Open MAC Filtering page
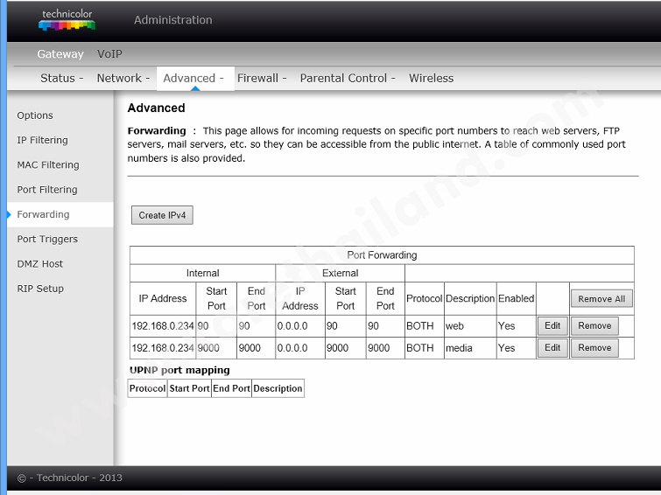 click(x=48, y=164)
